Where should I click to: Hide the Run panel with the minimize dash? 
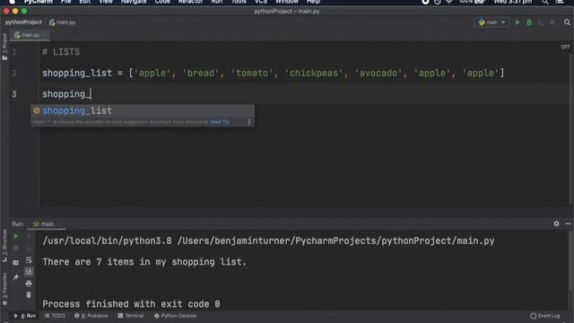pos(568,223)
